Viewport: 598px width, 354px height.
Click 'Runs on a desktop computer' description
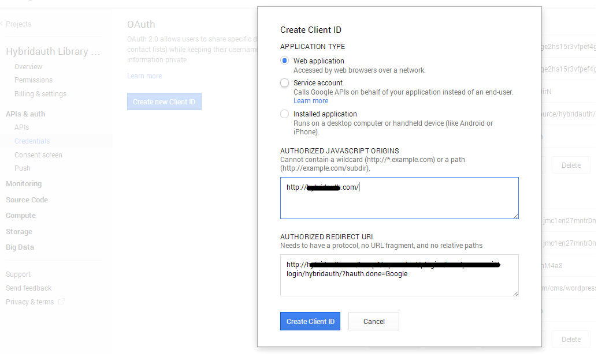tap(393, 127)
